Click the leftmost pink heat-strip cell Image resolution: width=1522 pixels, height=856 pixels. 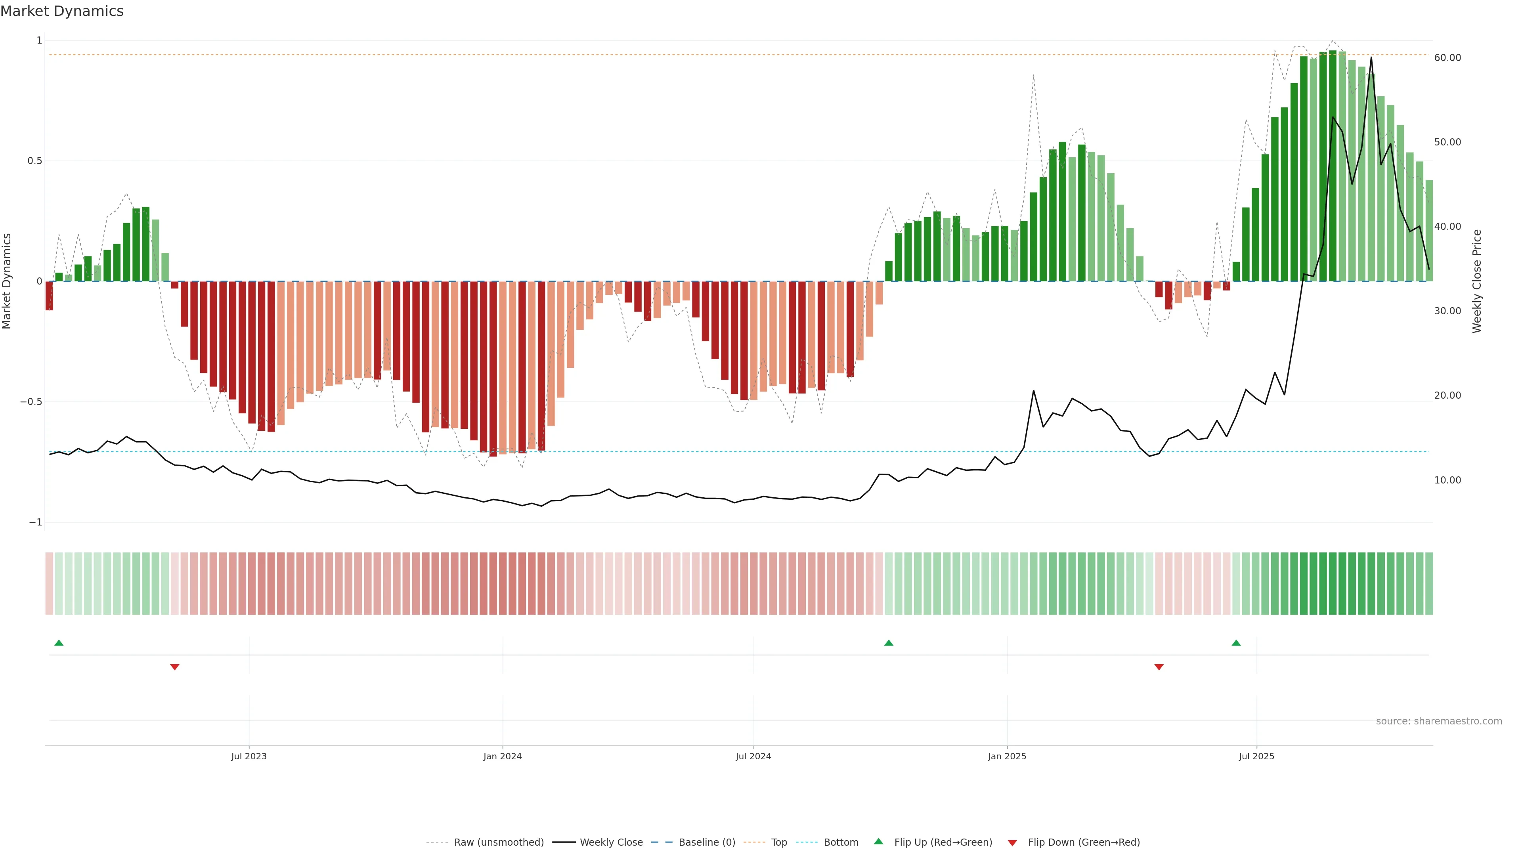tap(49, 584)
